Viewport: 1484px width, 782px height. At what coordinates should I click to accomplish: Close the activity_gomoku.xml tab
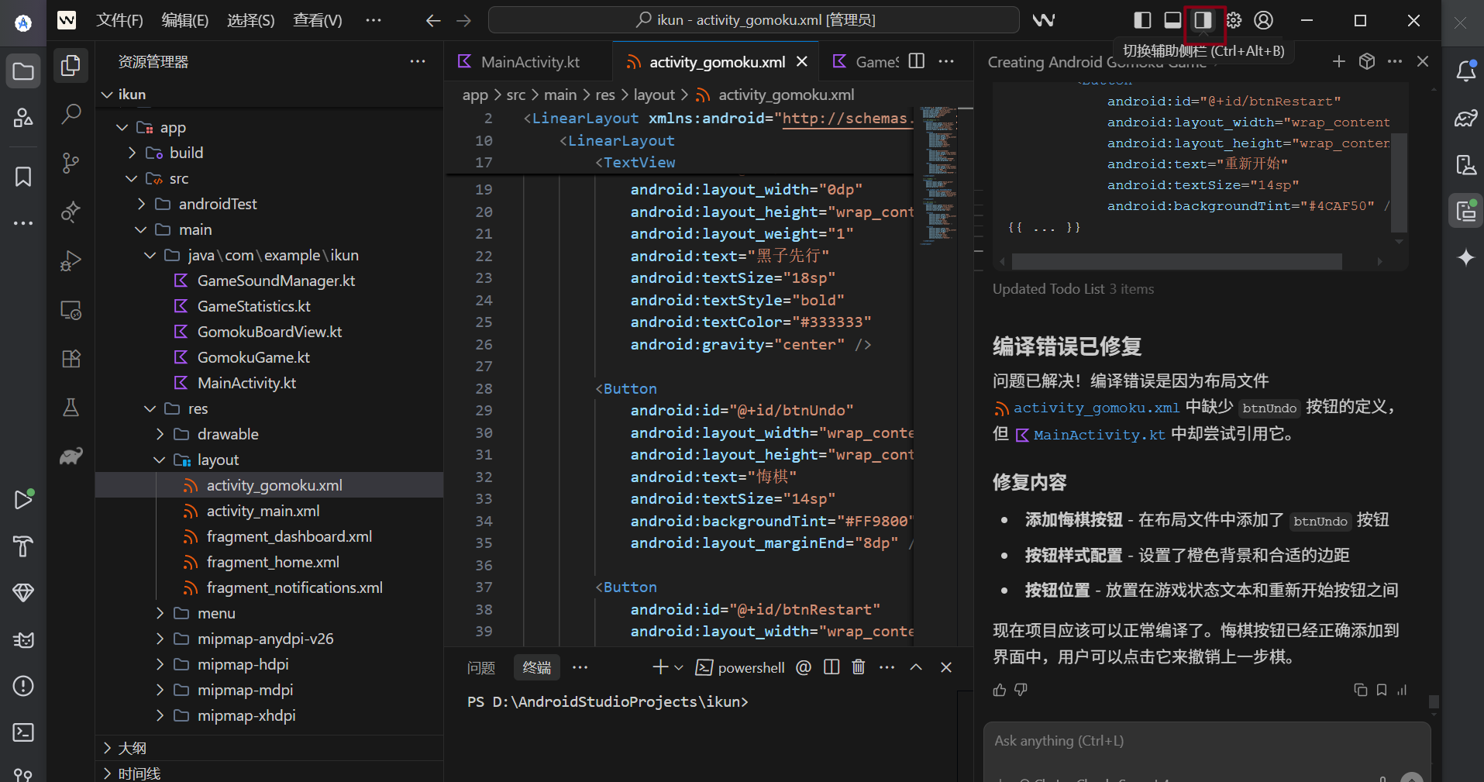[802, 61]
